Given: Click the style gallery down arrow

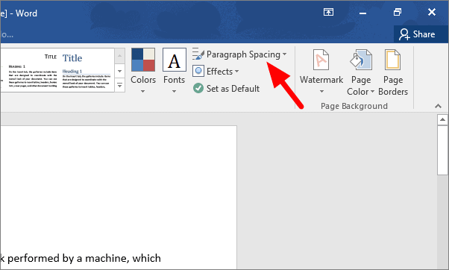Looking at the screenshot, I should point(119,71).
